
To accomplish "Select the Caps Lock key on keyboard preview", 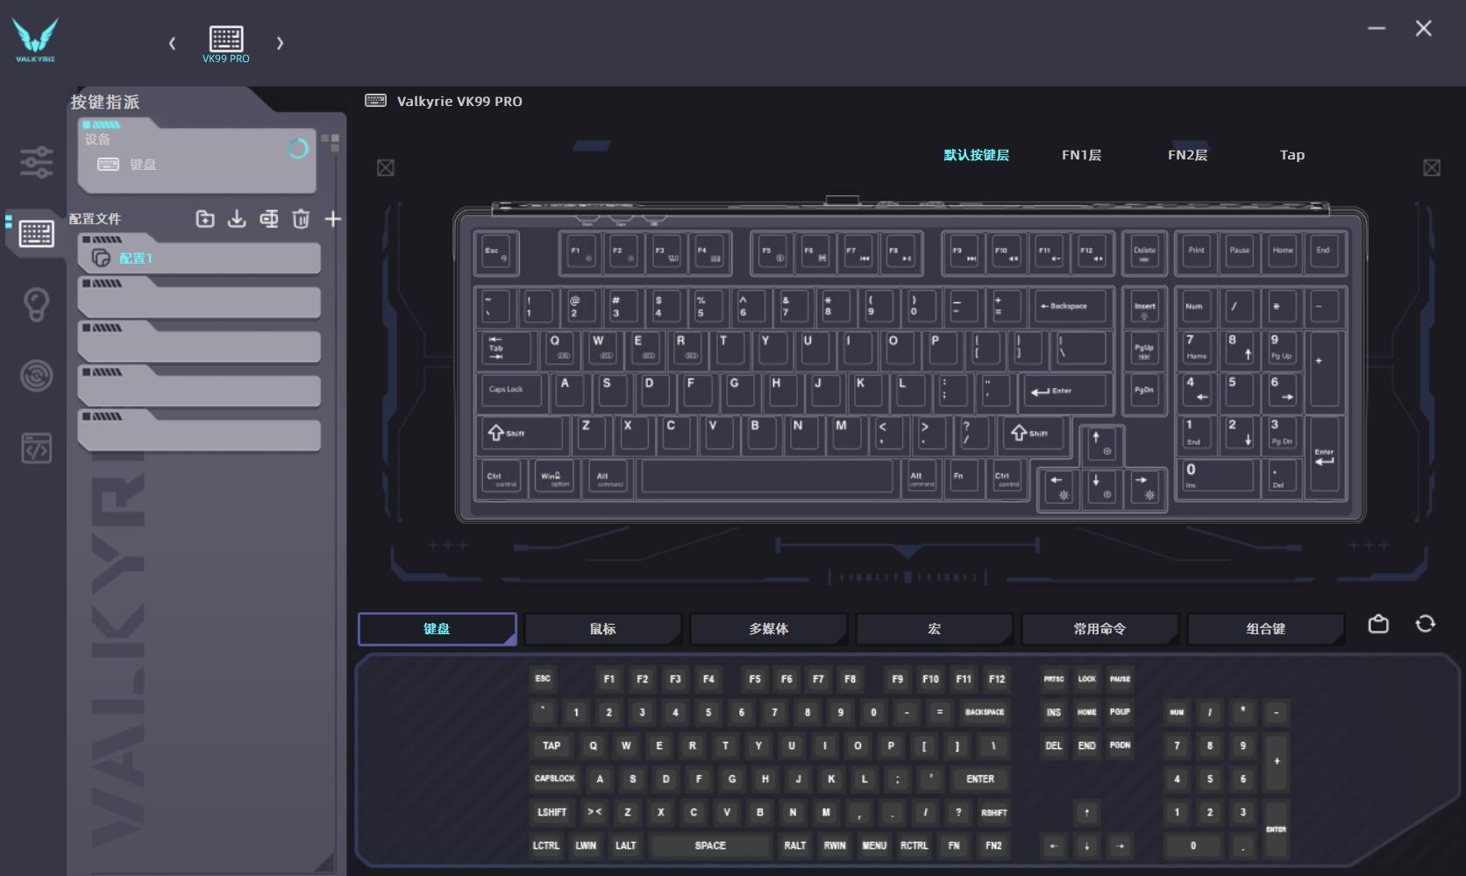I will (512, 391).
